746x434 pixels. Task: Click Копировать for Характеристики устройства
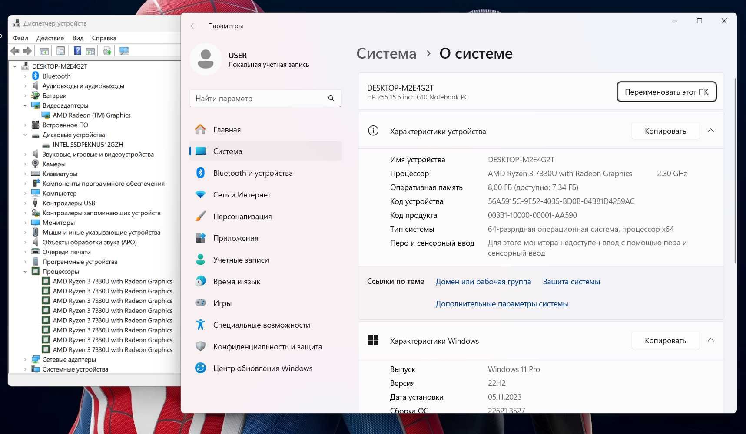pyautogui.click(x=665, y=131)
